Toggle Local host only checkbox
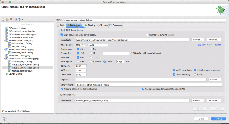 174,75
